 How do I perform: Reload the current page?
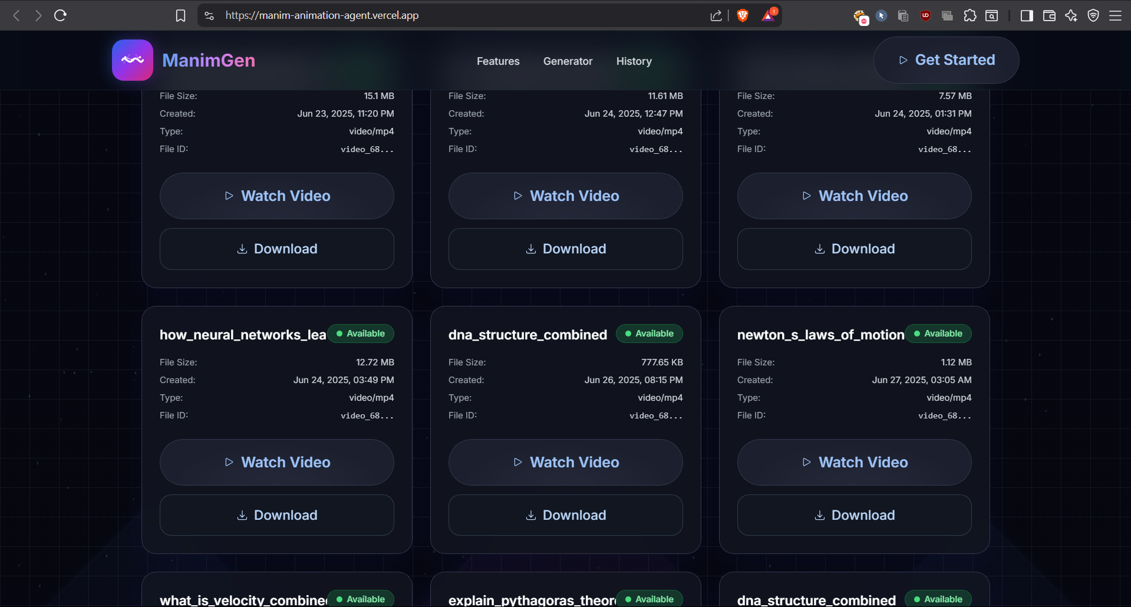[x=60, y=15]
